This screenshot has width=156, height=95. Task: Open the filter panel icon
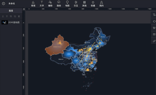pos(154,15)
